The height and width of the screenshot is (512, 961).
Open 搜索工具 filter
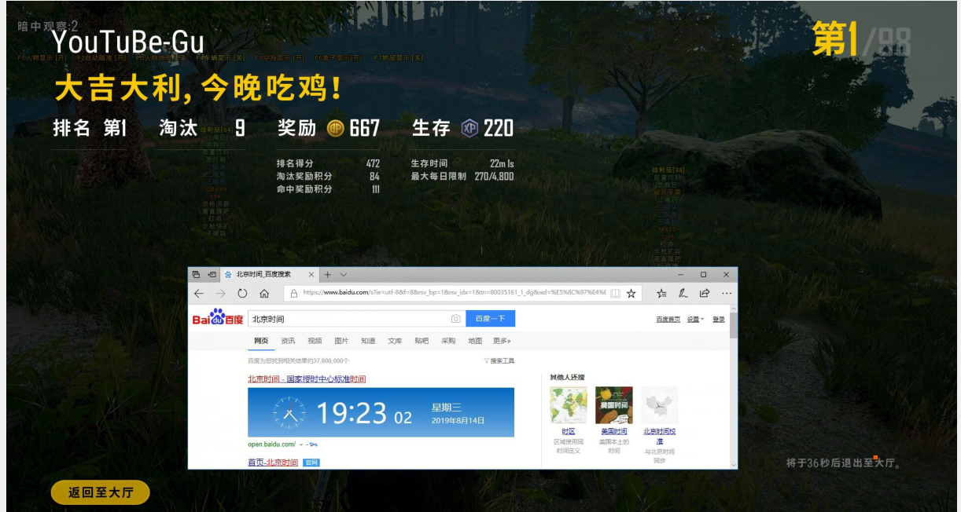point(499,360)
